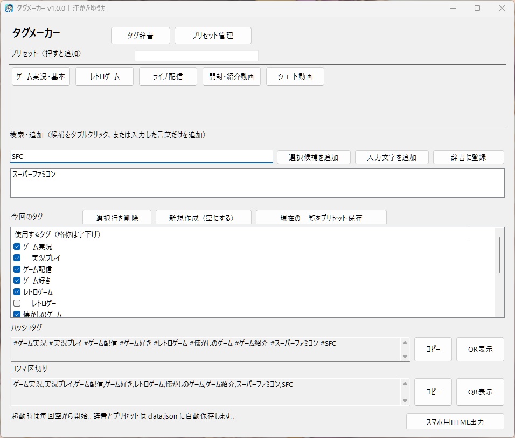Copy the hashtag output
Viewport: 515px width, 438px height.
point(433,349)
